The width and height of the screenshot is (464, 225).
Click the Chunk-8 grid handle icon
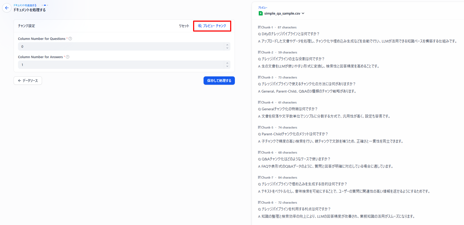(x=259, y=202)
